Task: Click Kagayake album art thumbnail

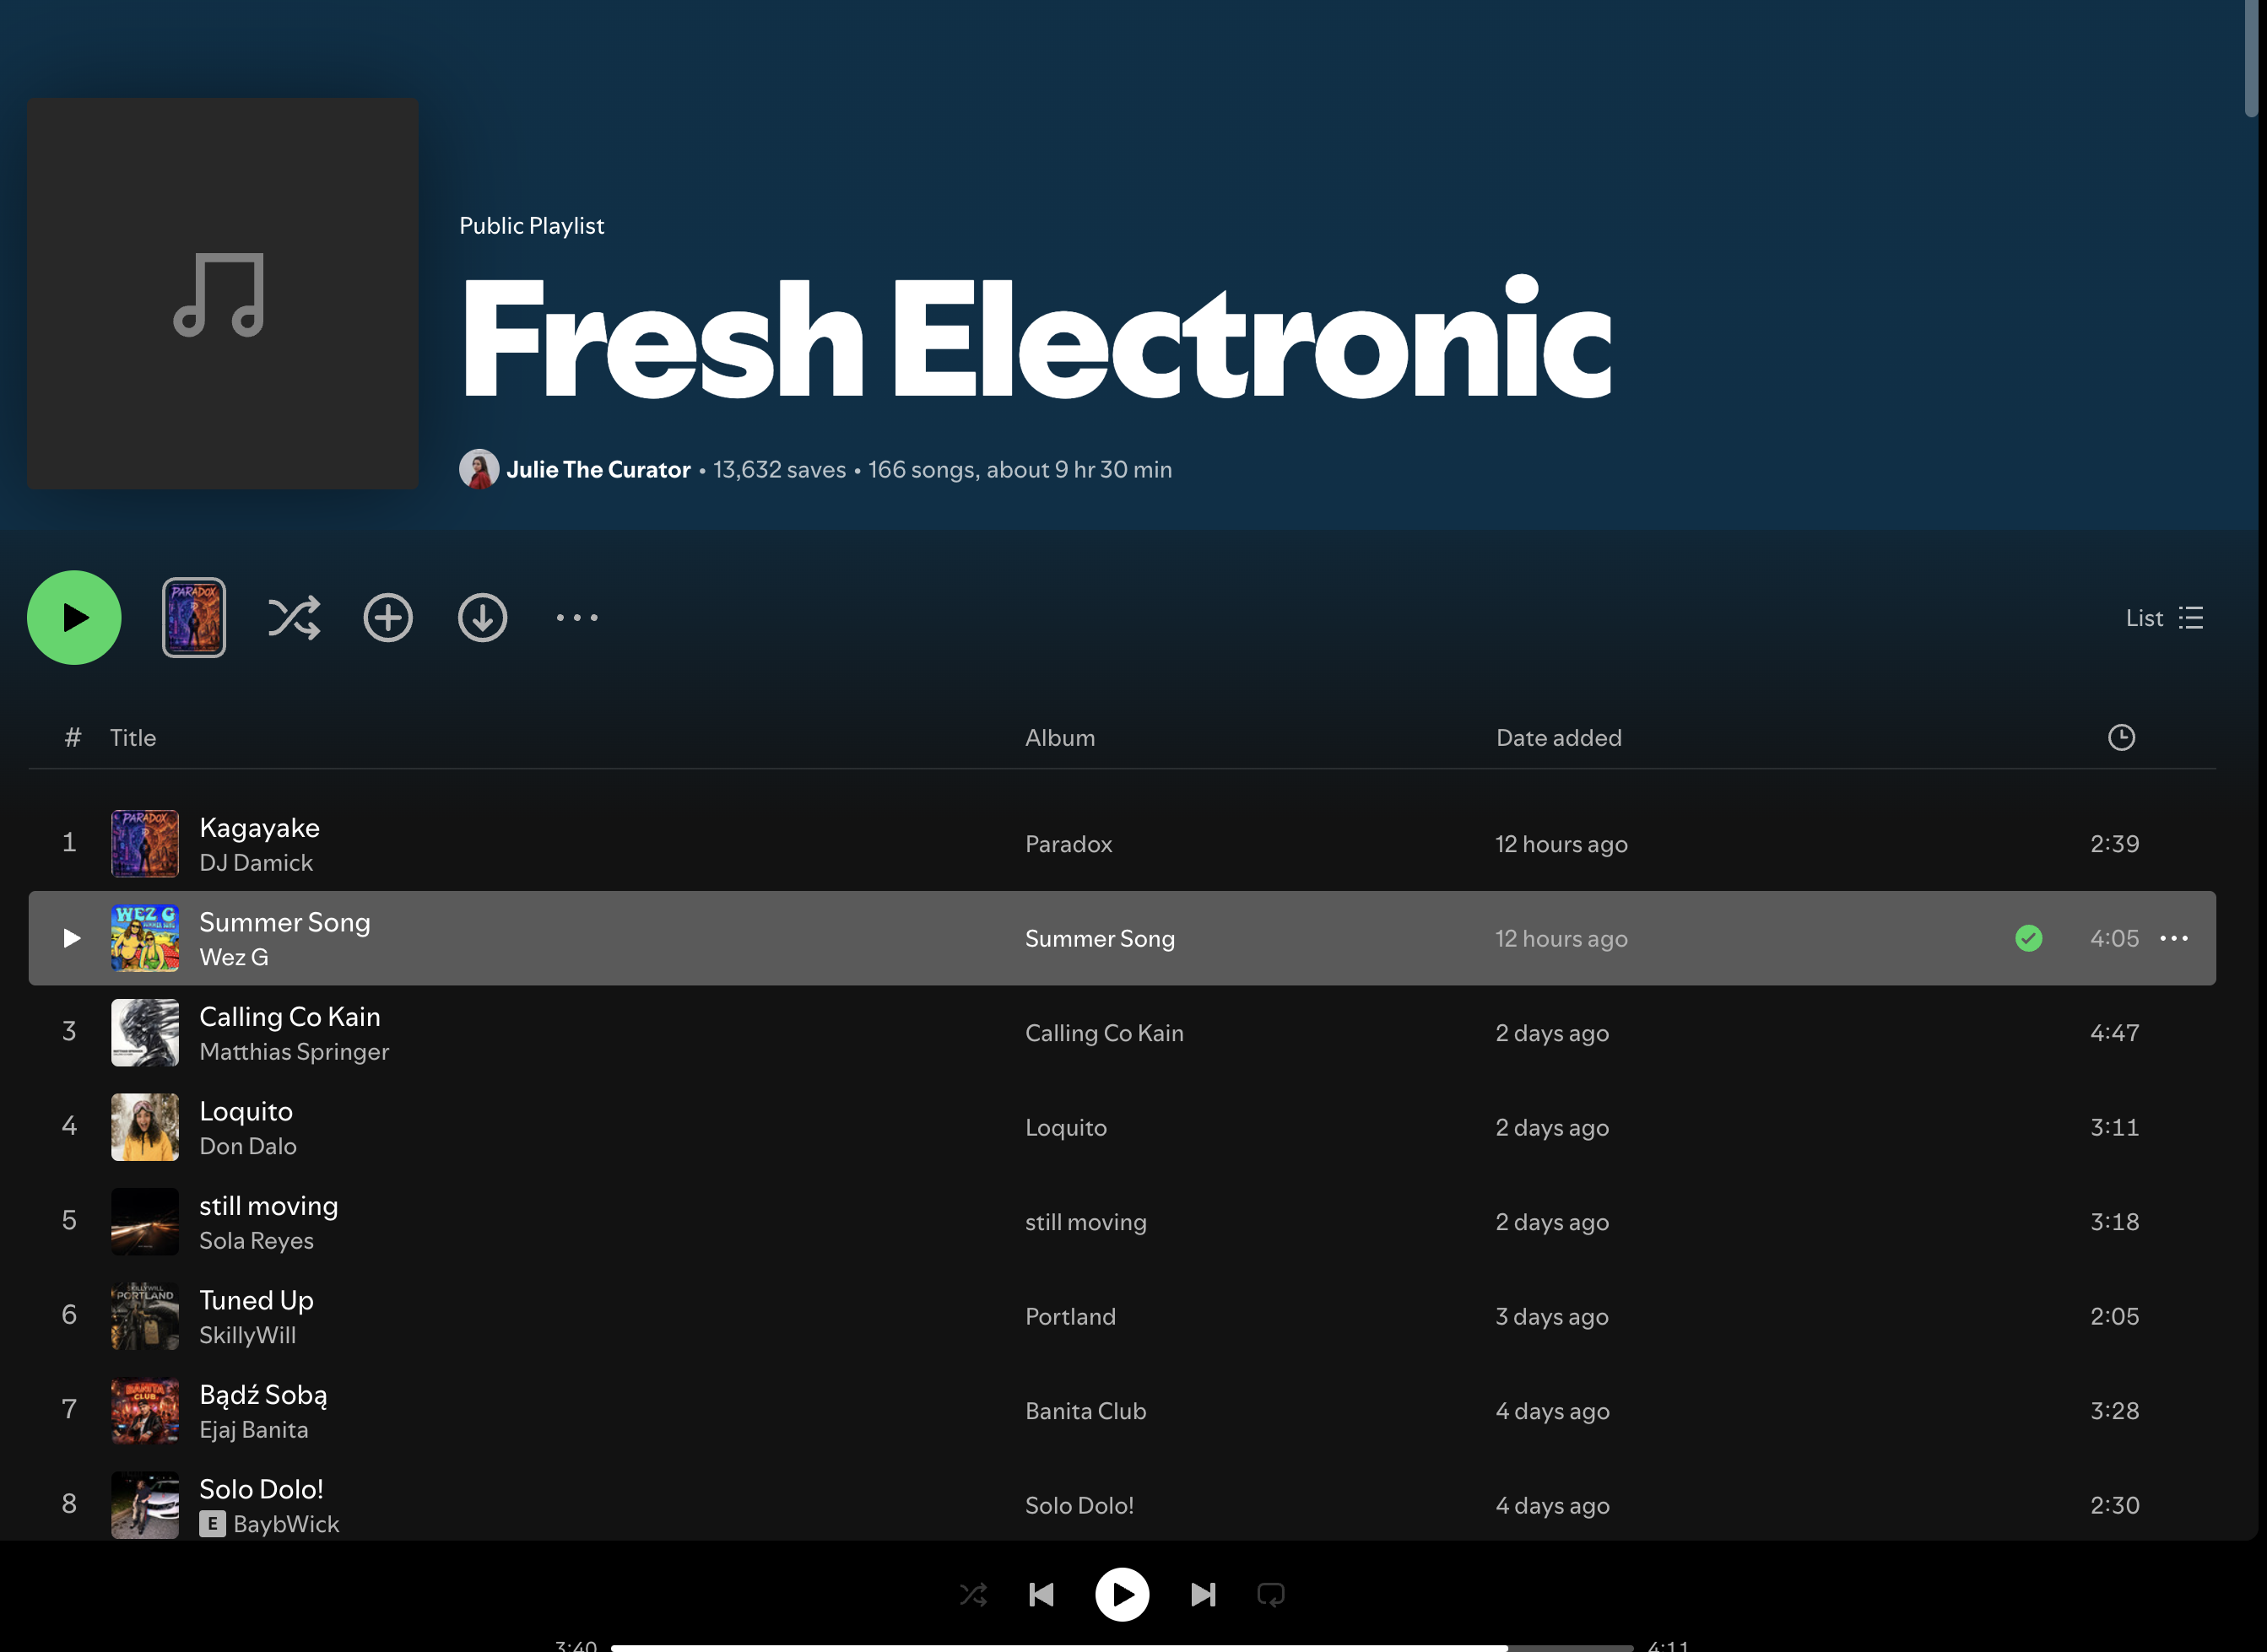Action: [145, 843]
